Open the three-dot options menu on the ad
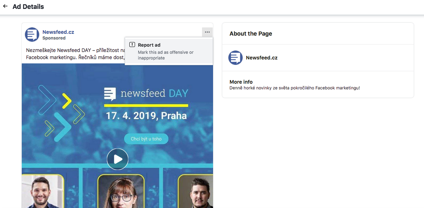Screen dimensions: 424x208 [x=207, y=32]
